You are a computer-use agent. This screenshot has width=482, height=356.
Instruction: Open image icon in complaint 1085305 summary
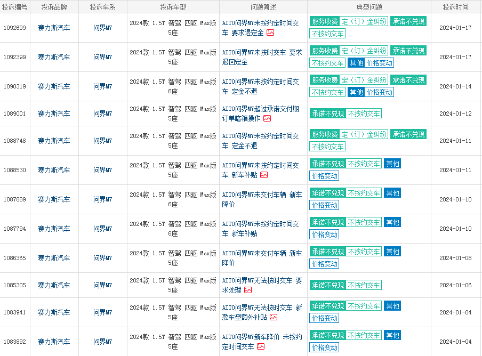(x=248, y=290)
